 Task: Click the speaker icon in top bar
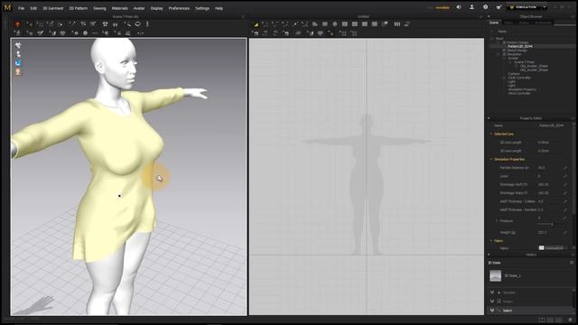[459, 7]
